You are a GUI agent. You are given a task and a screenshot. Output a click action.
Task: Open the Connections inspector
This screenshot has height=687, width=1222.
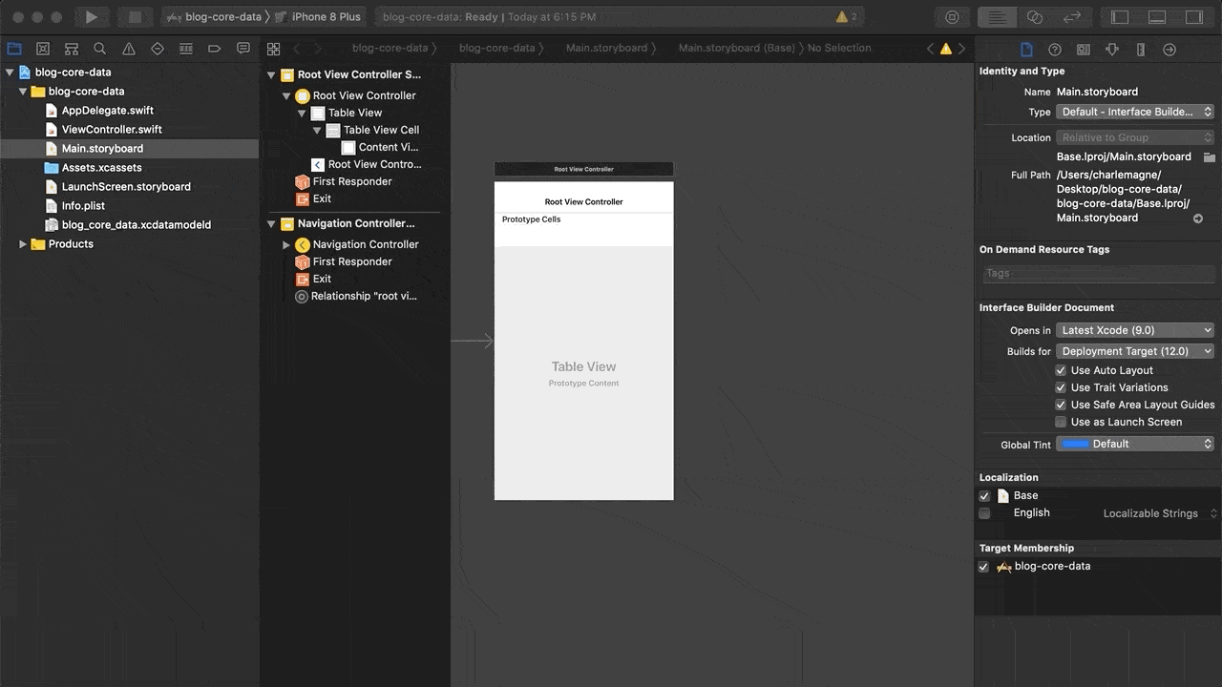click(1169, 50)
